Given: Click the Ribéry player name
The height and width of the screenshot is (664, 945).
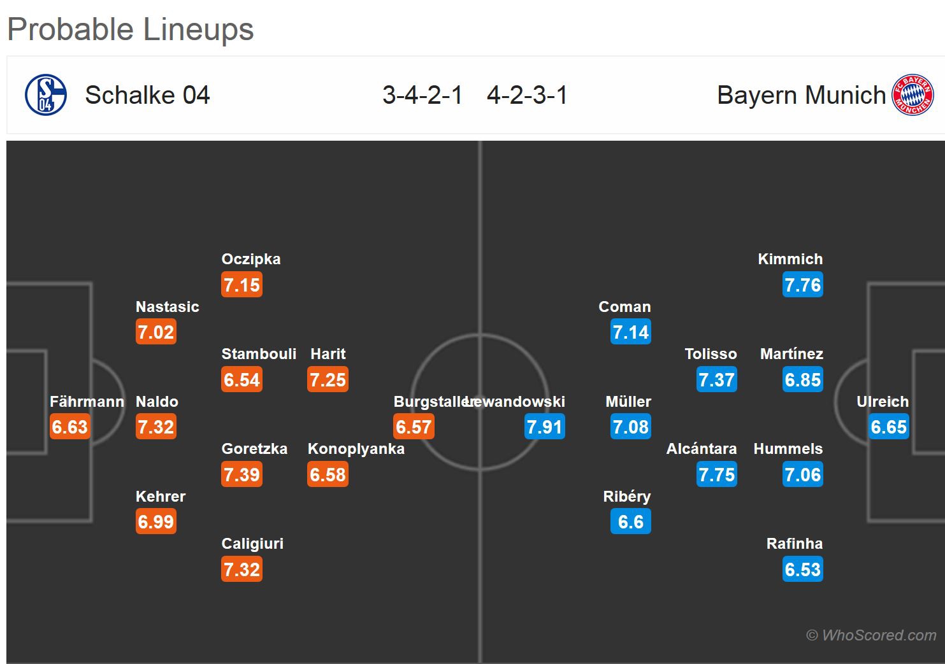Looking at the screenshot, I should point(627,497).
